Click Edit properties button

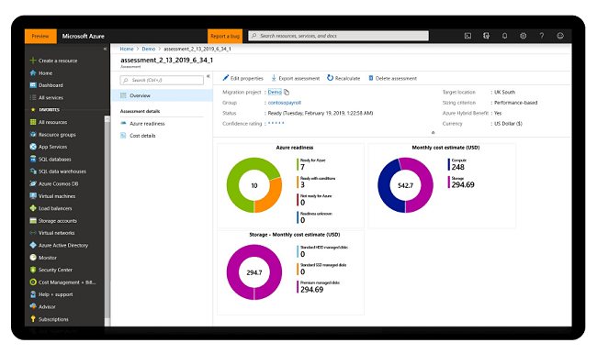pyautogui.click(x=242, y=78)
